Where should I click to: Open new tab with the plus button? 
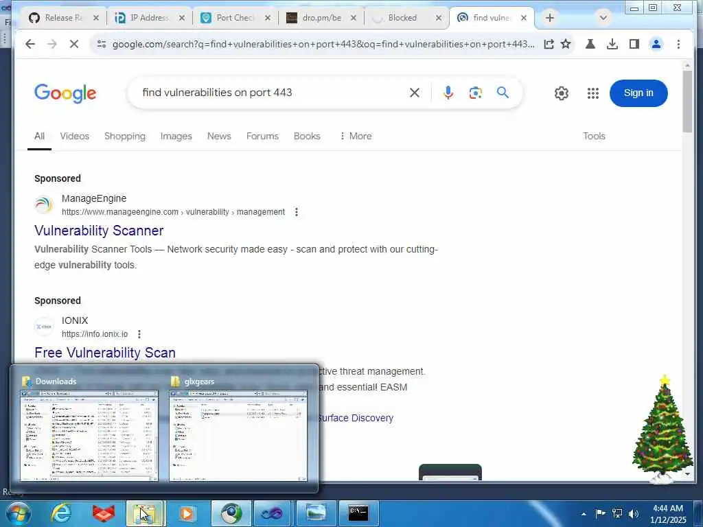click(550, 18)
